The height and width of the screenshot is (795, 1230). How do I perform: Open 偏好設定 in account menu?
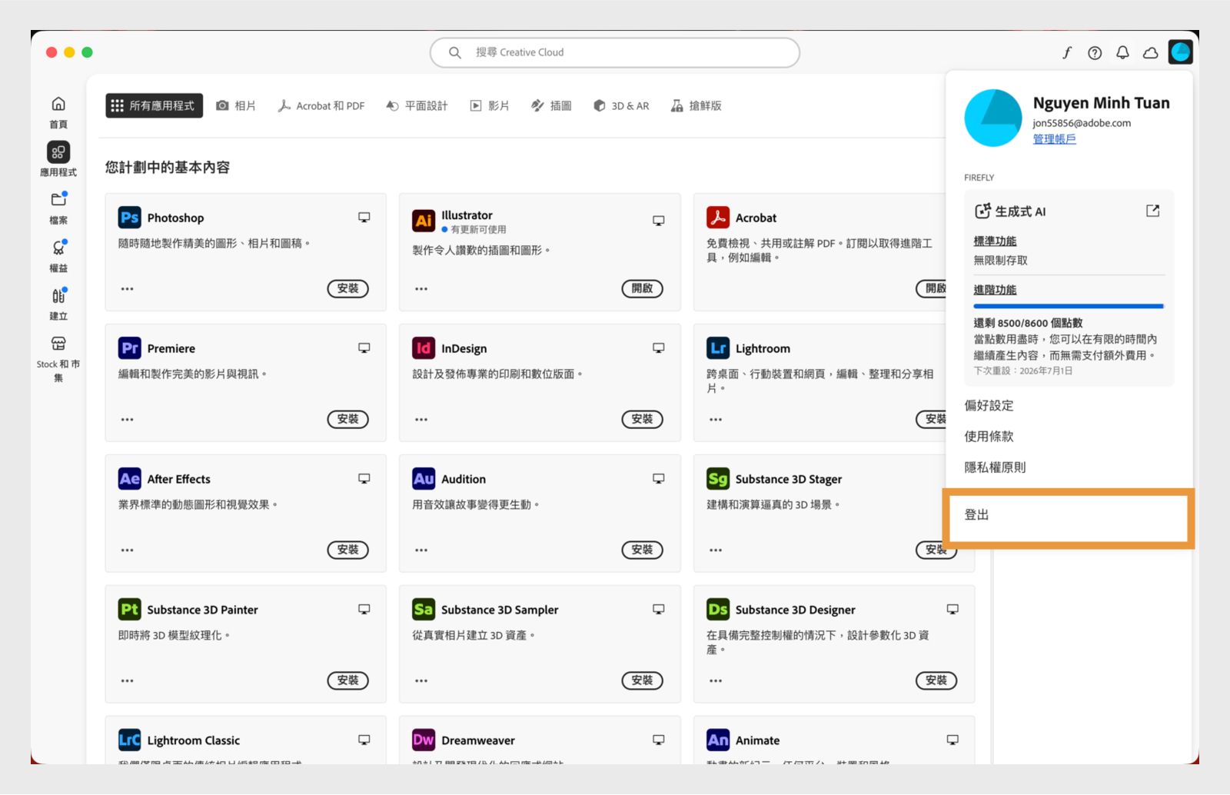[x=989, y=405]
